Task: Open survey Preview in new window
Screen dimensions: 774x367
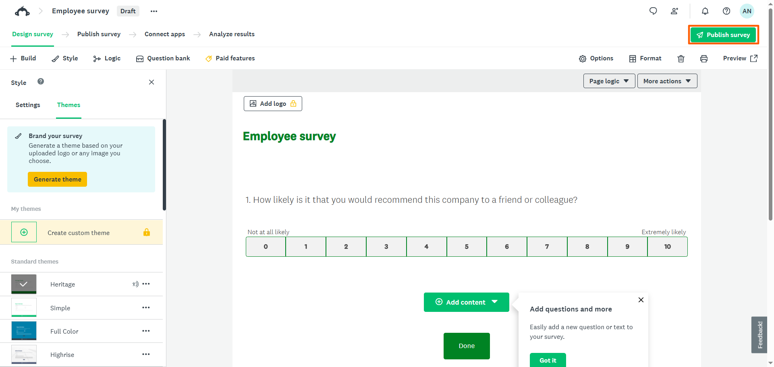Action: tap(741, 58)
